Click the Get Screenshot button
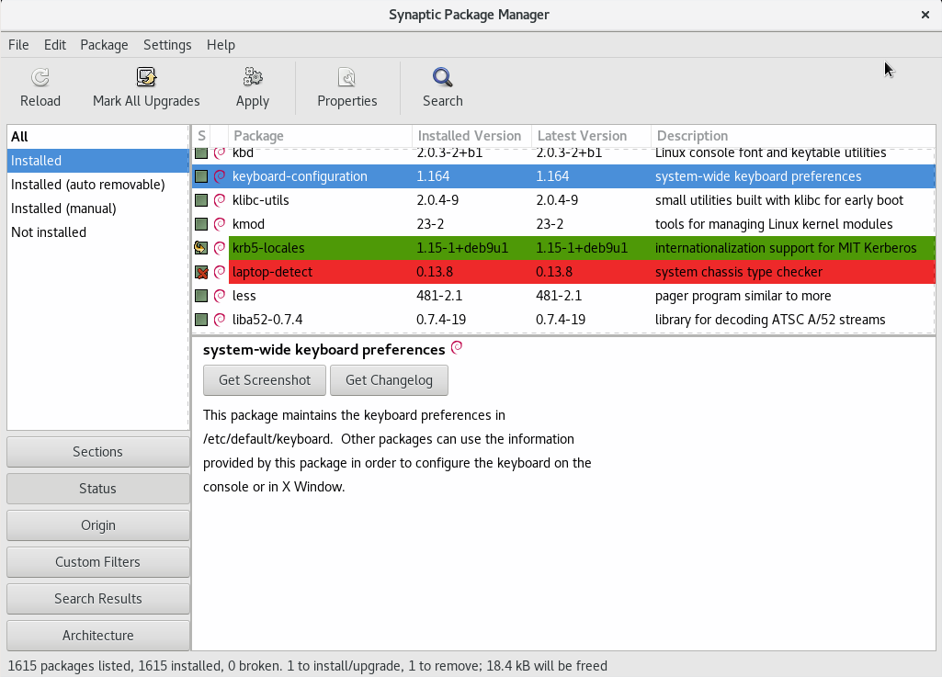 click(x=265, y=380)
